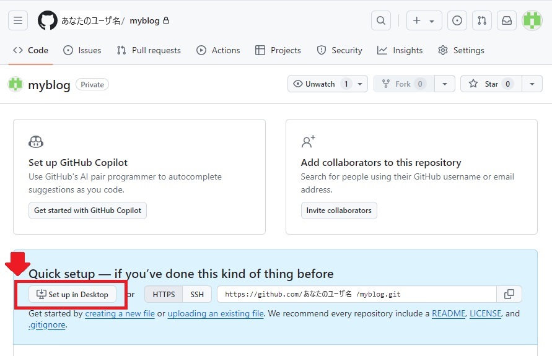Screen dimensions: 552x356
Task: Switch to the Issues tab
Action: [x=82, y=50]
